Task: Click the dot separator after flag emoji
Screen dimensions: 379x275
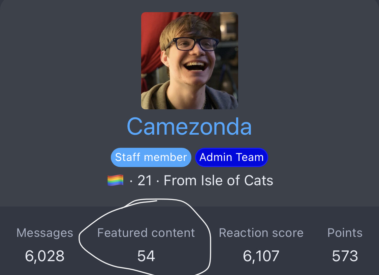Action: click(x=131, y=181)
